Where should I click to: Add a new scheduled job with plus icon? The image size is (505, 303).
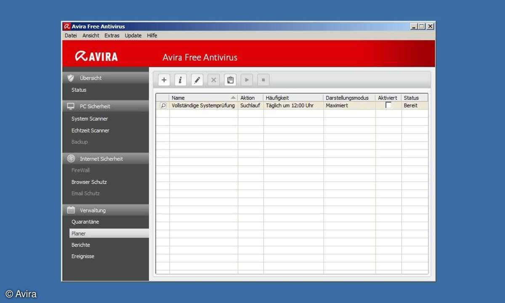[x=164, y=80]
